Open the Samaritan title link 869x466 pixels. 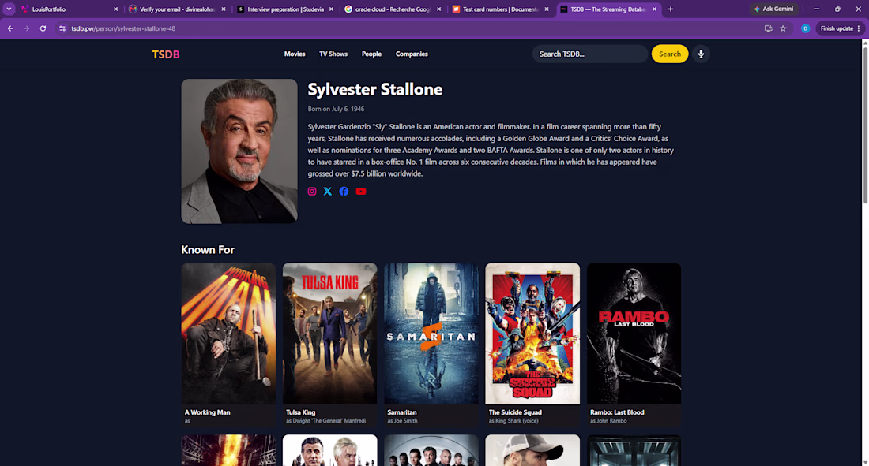click(402, 412)
